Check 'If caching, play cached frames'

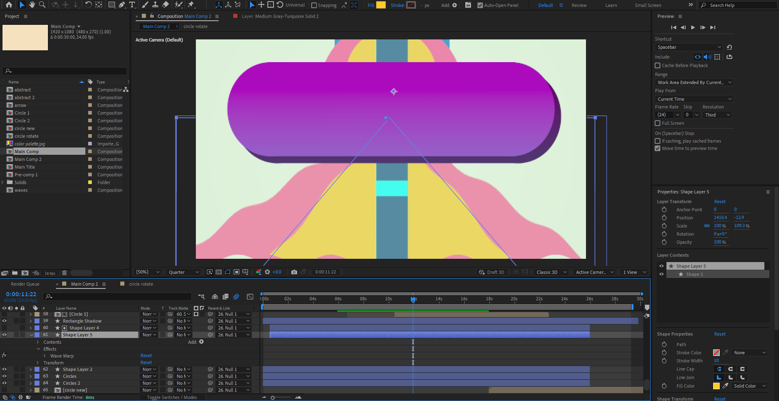point(657,141)
